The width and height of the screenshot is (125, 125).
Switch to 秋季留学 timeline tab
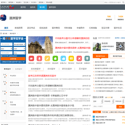point(19,69)
